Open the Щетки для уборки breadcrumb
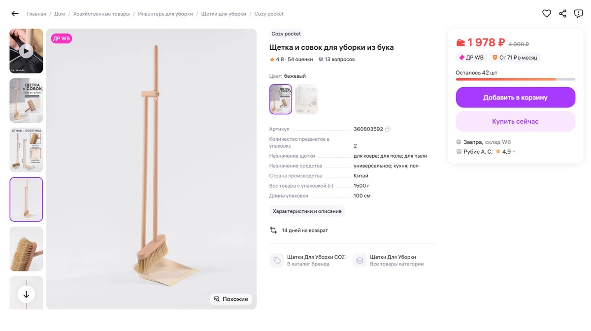This screenshot has width=591, height=331. tap(224, 14)
